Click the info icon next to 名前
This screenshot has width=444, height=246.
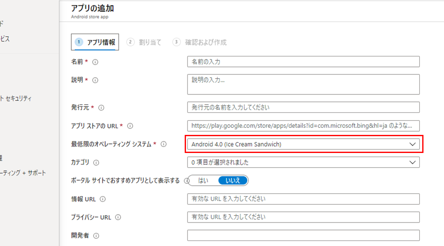pos(95,62)
